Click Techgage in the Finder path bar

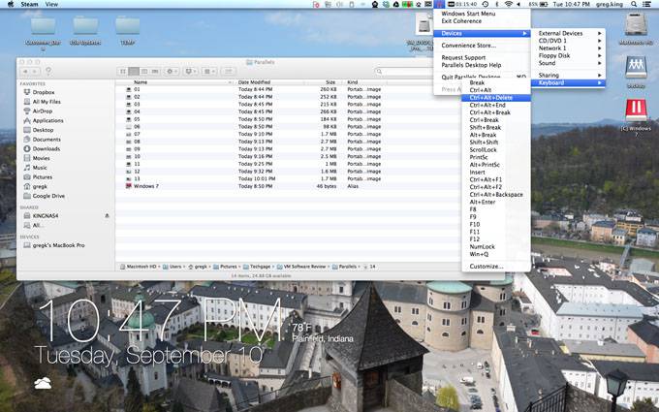click(x=260, y=267)
